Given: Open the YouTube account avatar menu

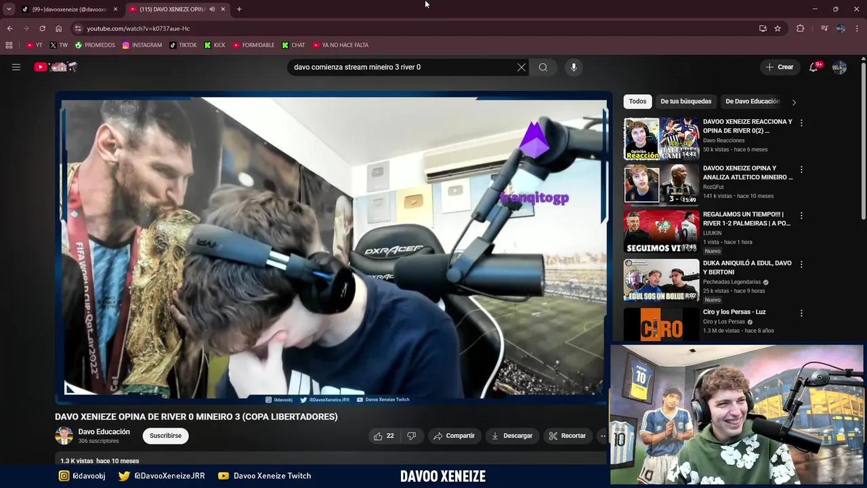Looking at the screenshot, I should [839, 67].
